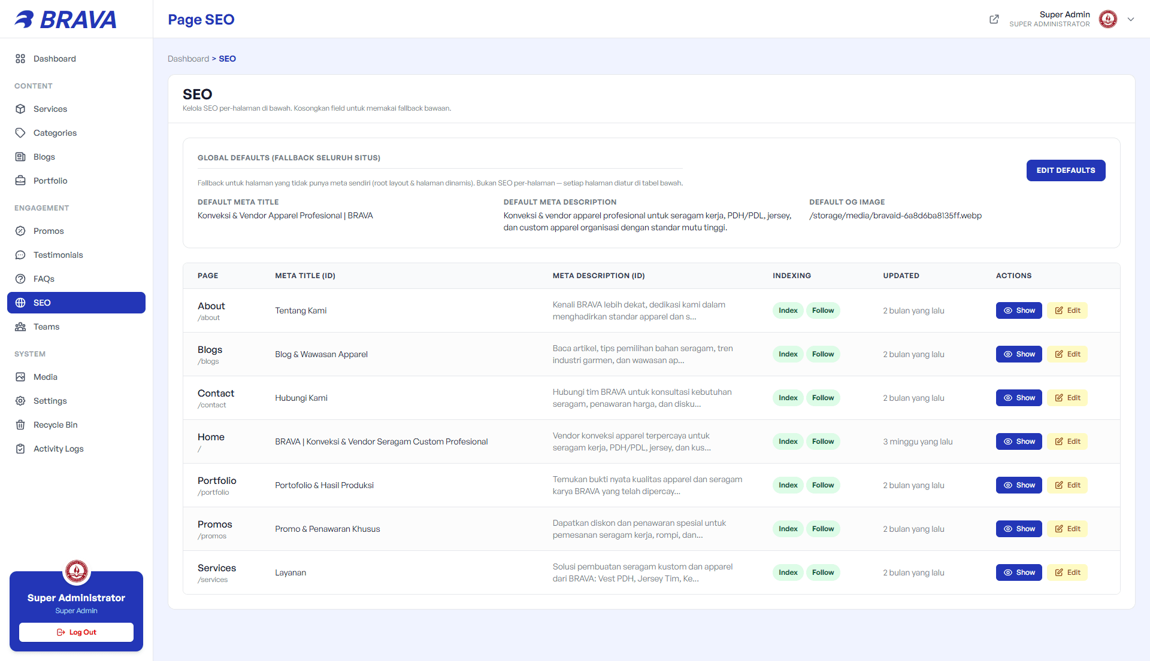Open site in new tab icon

pyautogui.click(x=994, y=19)
